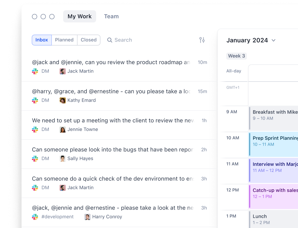298x228 pixels.
Task: Open the @jack, @jennie and @ernestine message
Action: [x=119, y=213]
